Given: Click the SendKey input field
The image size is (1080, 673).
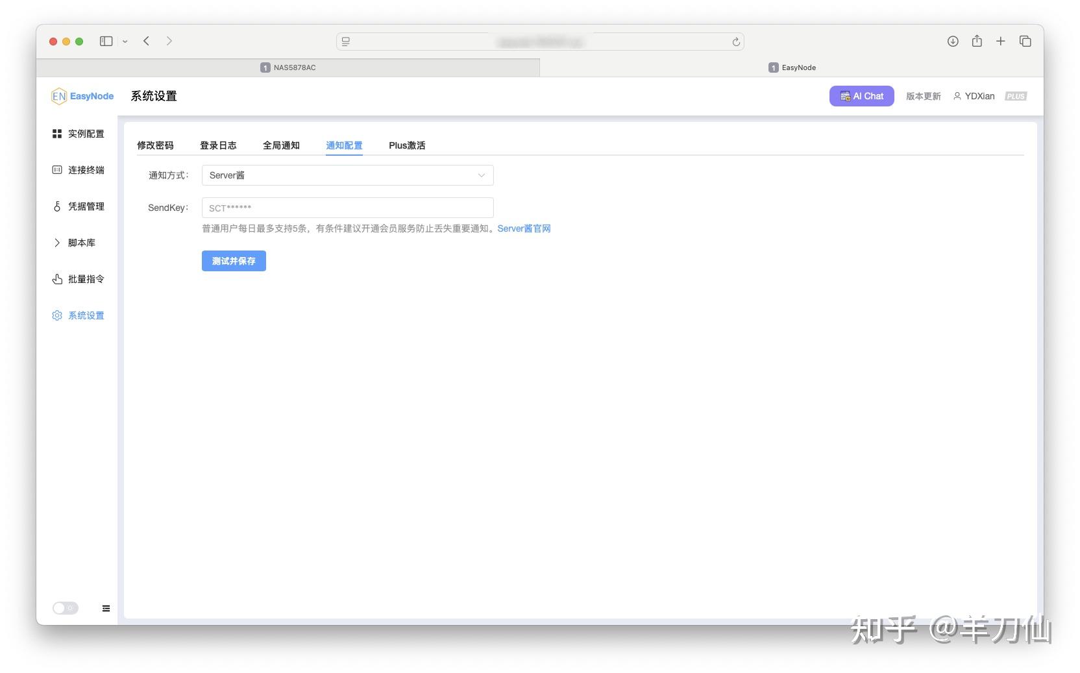Looking at the screenshot, I should click(x=347, y=208).
